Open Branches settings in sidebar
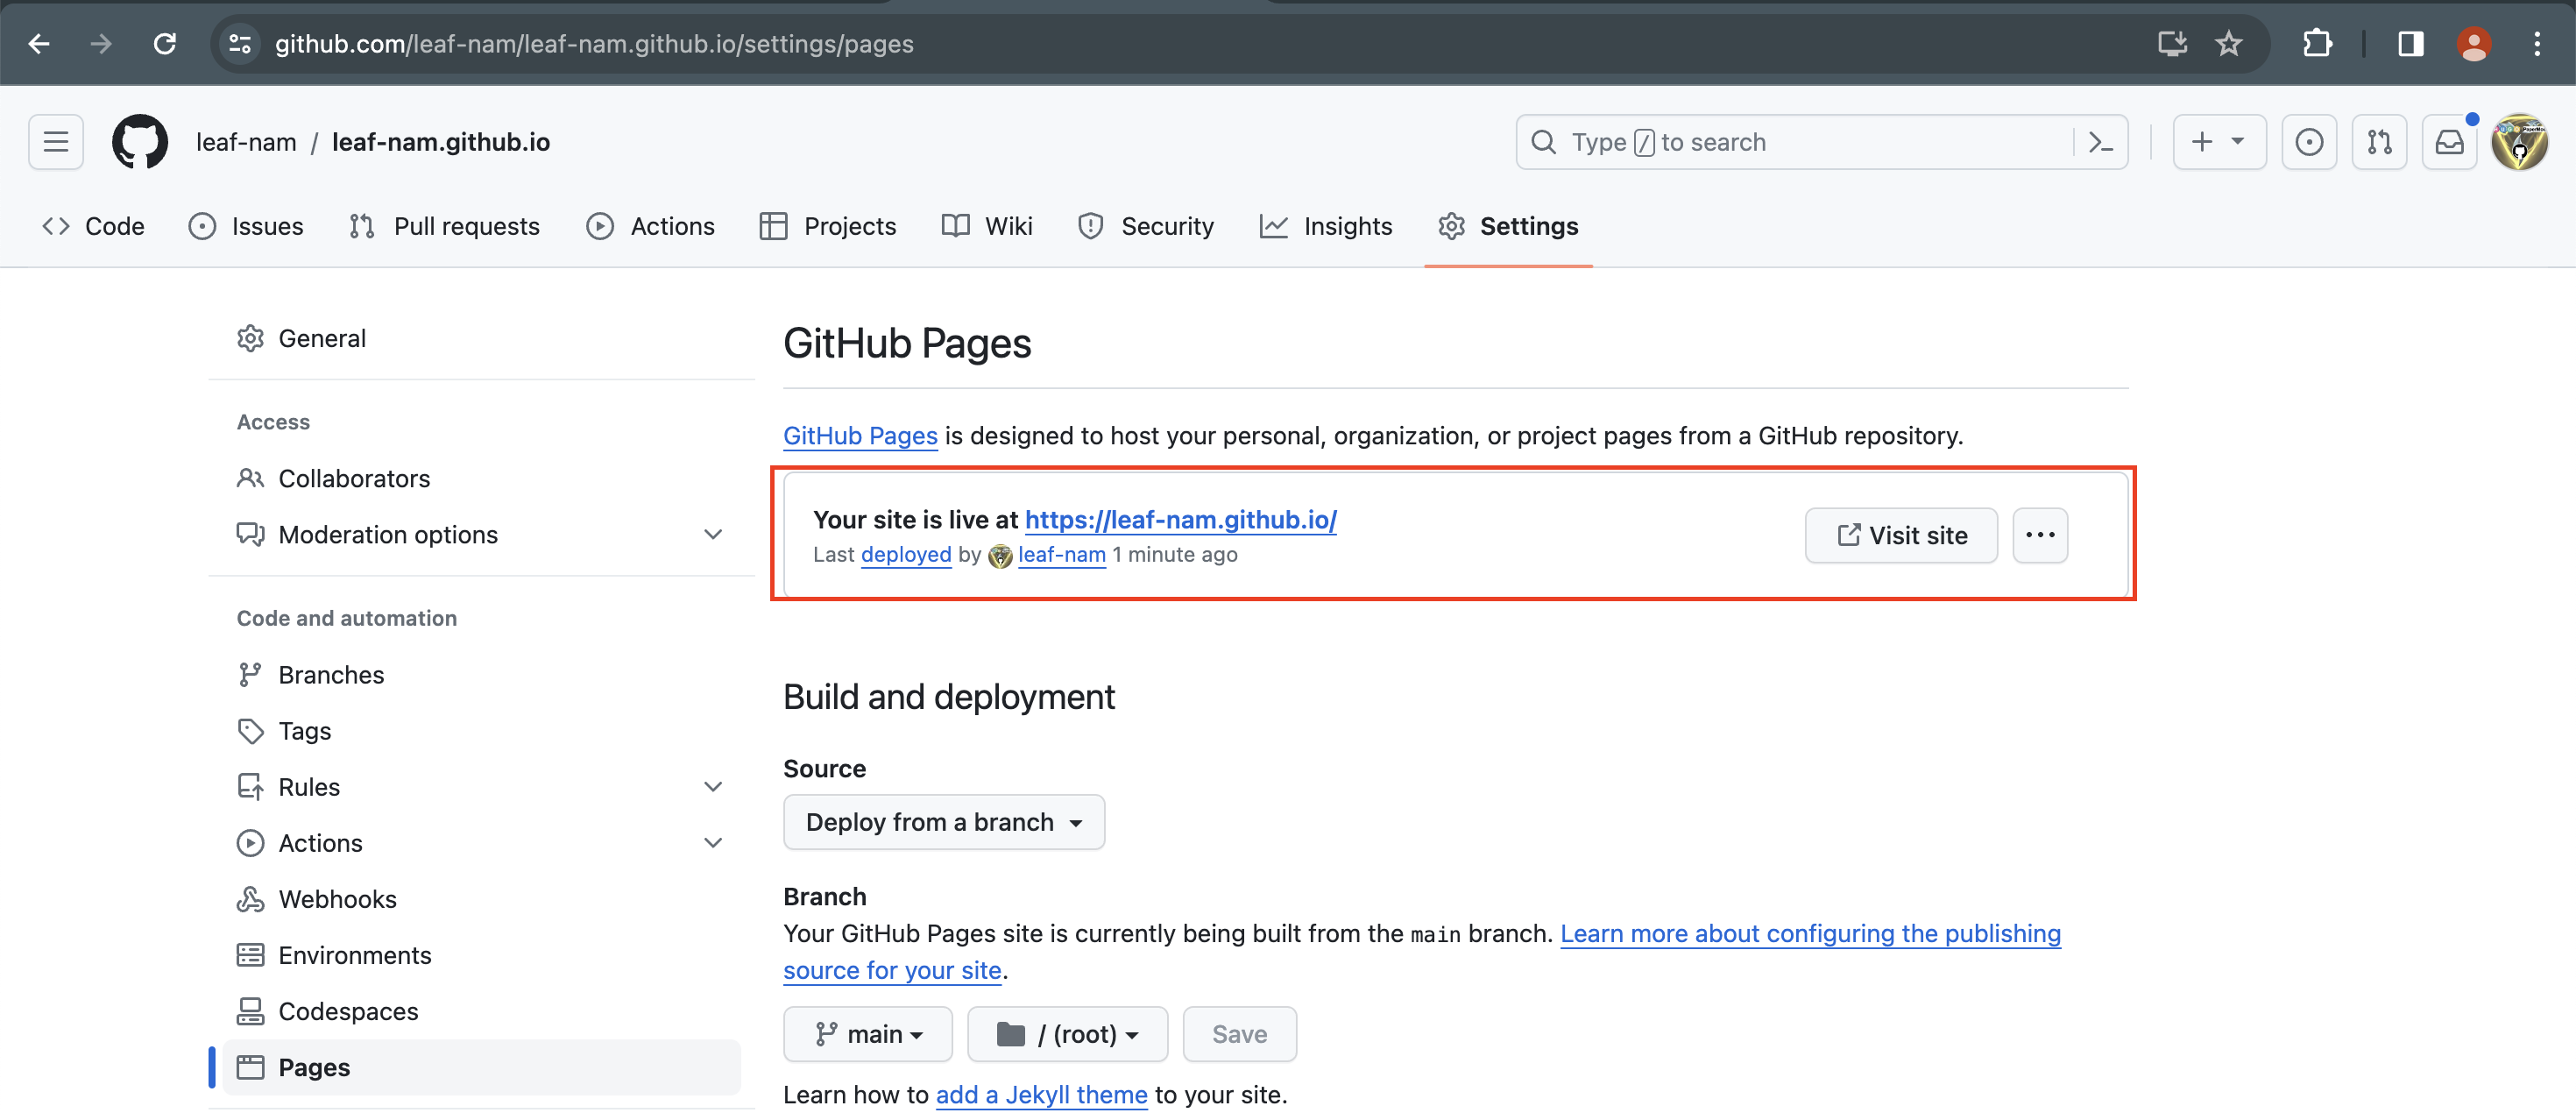This screenshot has width=2576, height=1113. pyautogui.click(x=480, y=675)
